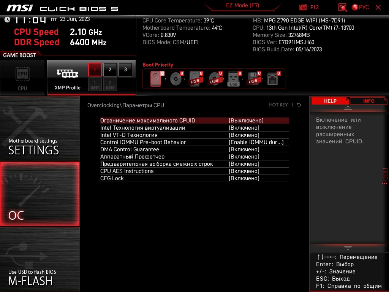Change CFG Lock value
The width and height of the screenshot is (389, 292).
click(244, 178)
